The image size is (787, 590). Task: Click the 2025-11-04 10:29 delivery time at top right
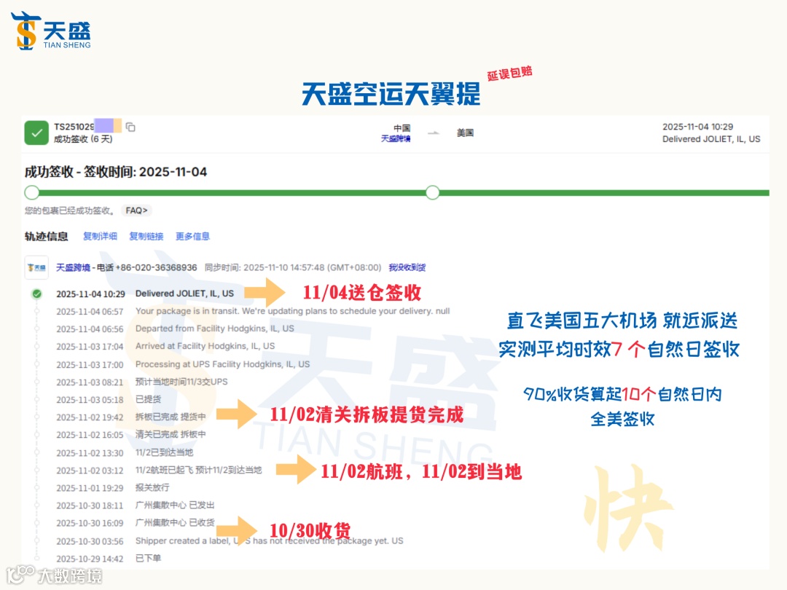tap(697, 127)
